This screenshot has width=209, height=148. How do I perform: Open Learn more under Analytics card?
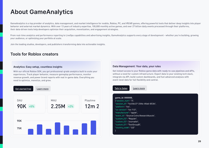tap(43, 89)
